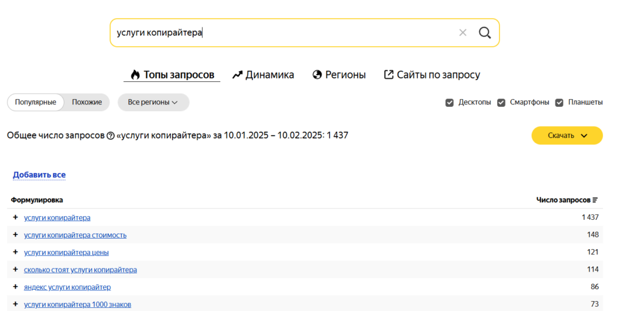This screenshot has height=311, width=623.
Task: Click the 1 437 count in the first table row
Action: [590, 217]
